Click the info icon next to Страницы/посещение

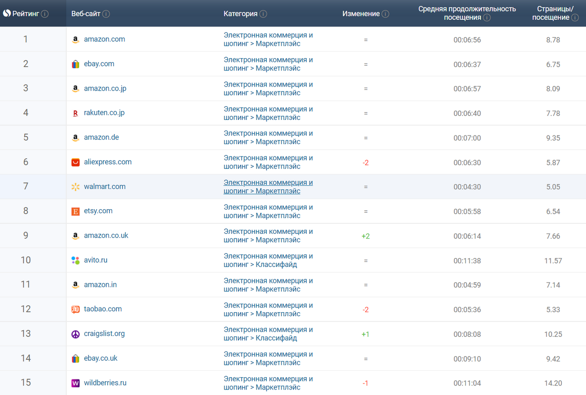[574, 18]
